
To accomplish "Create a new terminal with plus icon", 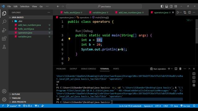I will pos(169,69).
